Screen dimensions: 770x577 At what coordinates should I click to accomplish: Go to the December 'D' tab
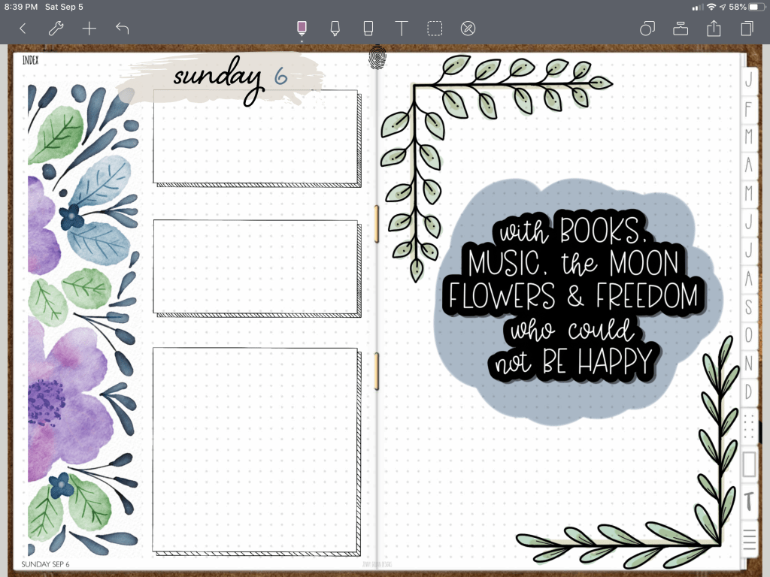tap(748, 391)
